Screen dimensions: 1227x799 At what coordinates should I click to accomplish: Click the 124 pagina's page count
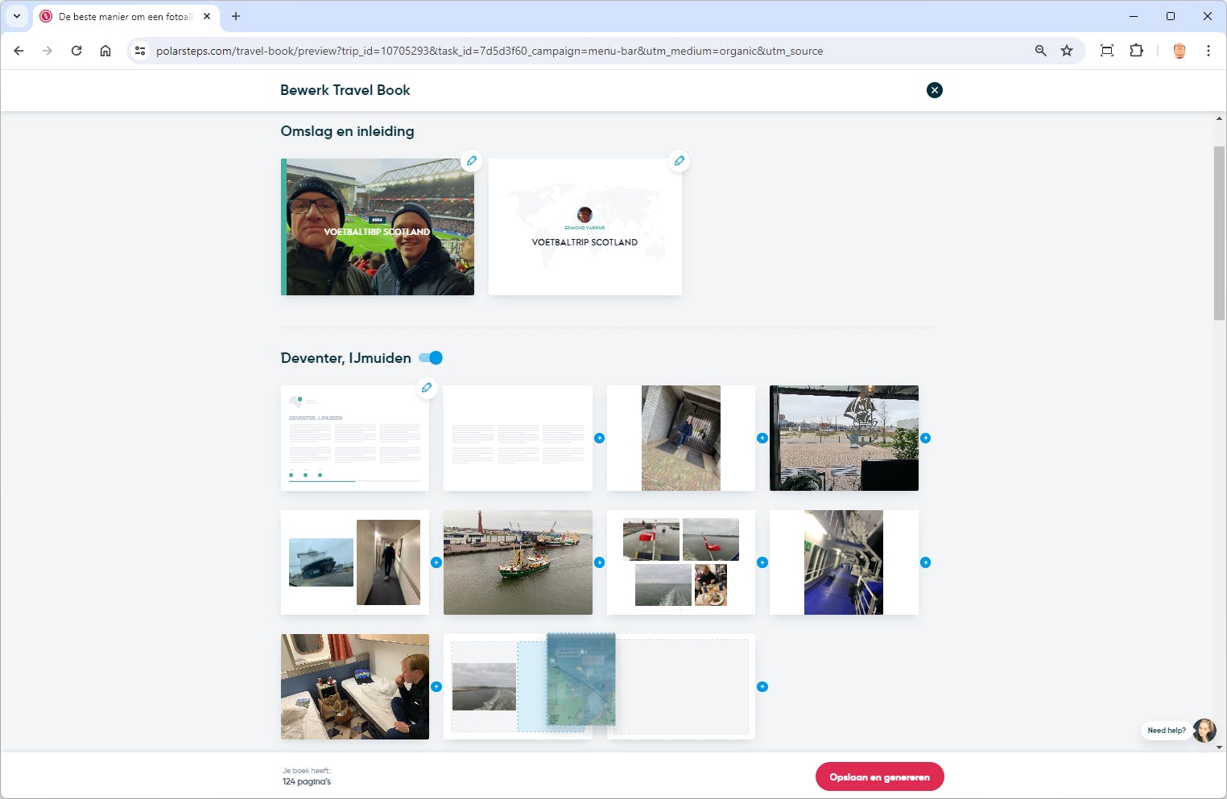[x=307, y=781]
